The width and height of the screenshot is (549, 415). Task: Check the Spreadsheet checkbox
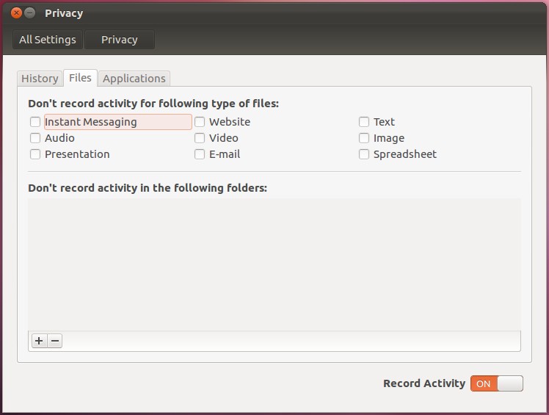[364, 154]
